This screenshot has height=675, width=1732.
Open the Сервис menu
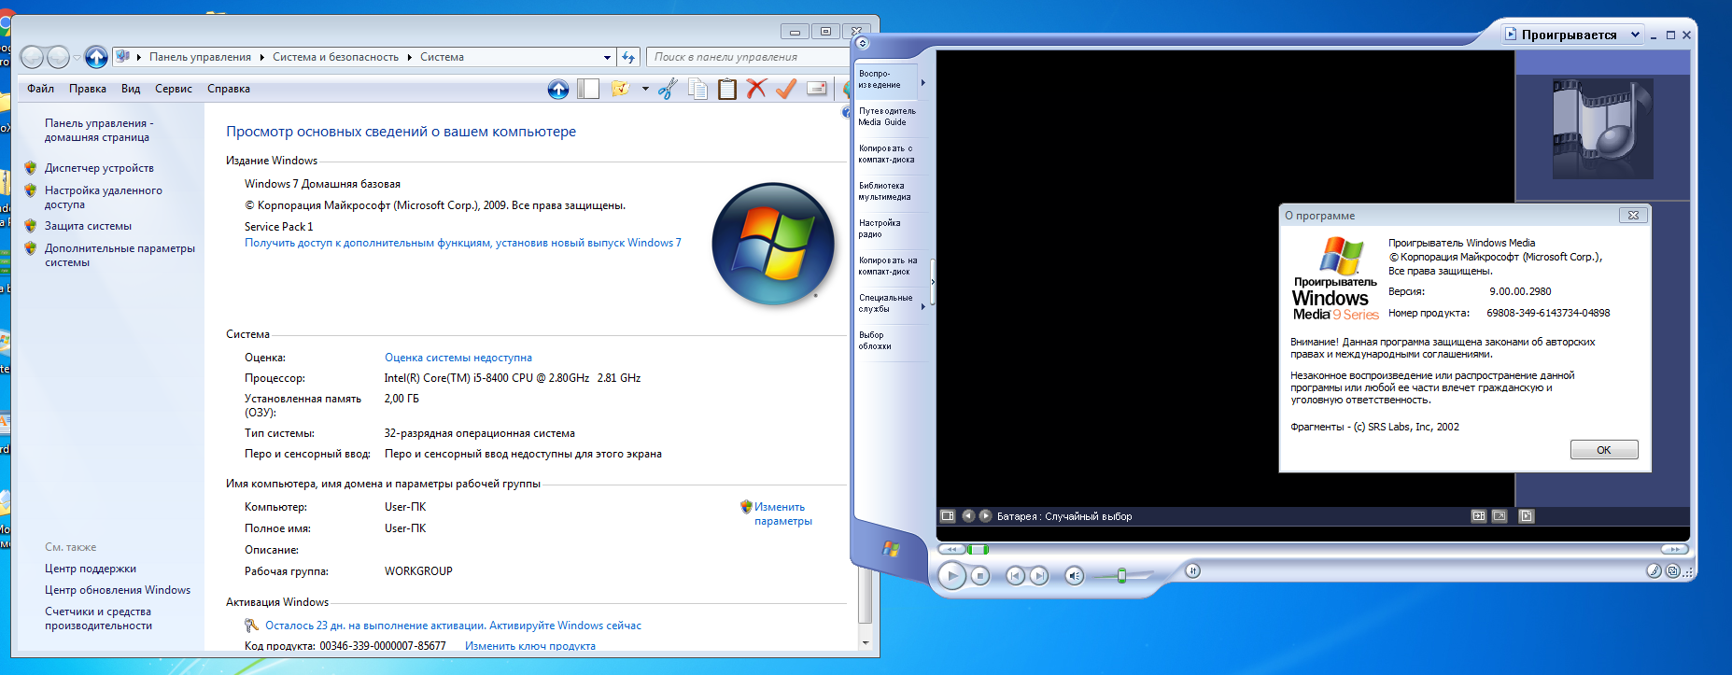(173, 89)
